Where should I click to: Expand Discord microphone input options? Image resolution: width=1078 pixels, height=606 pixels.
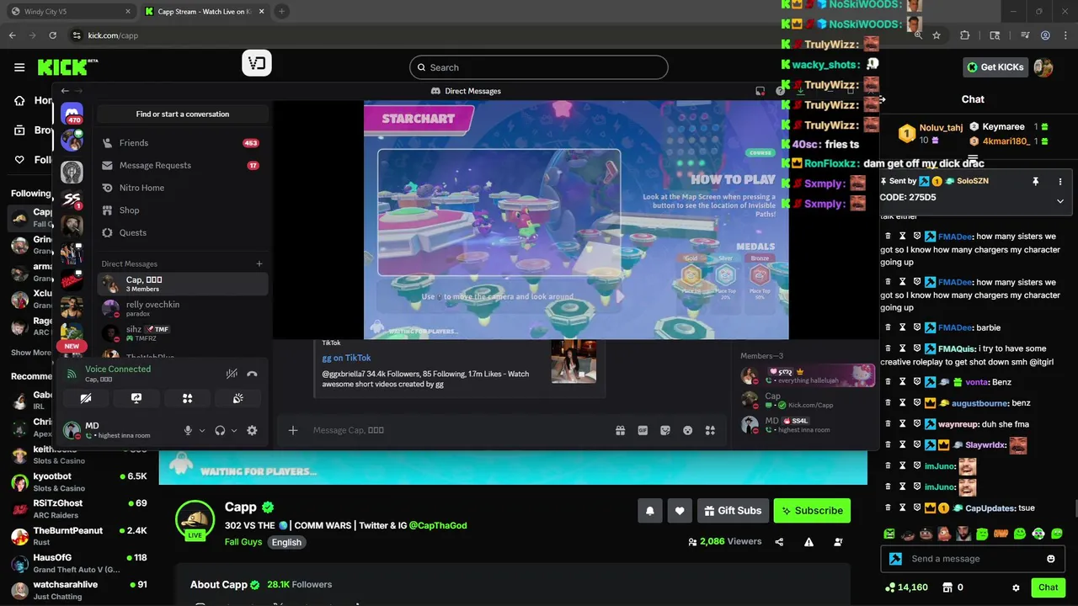click(x=202, y=430)
